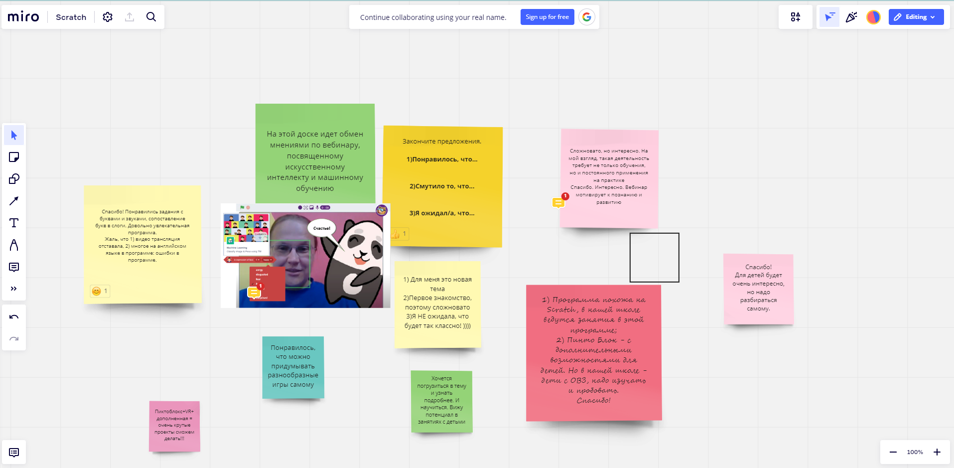Toggle the smiley reaction on light yellow note

click(100, 291)
